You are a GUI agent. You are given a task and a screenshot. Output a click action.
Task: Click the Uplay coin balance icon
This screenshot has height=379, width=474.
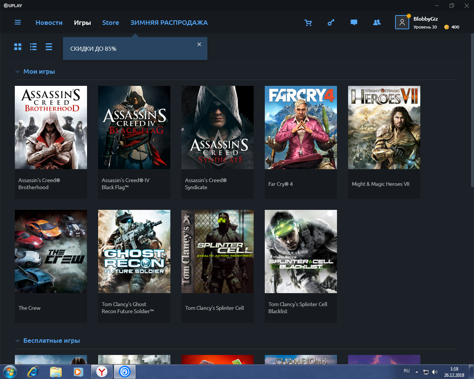coord(447,27)
